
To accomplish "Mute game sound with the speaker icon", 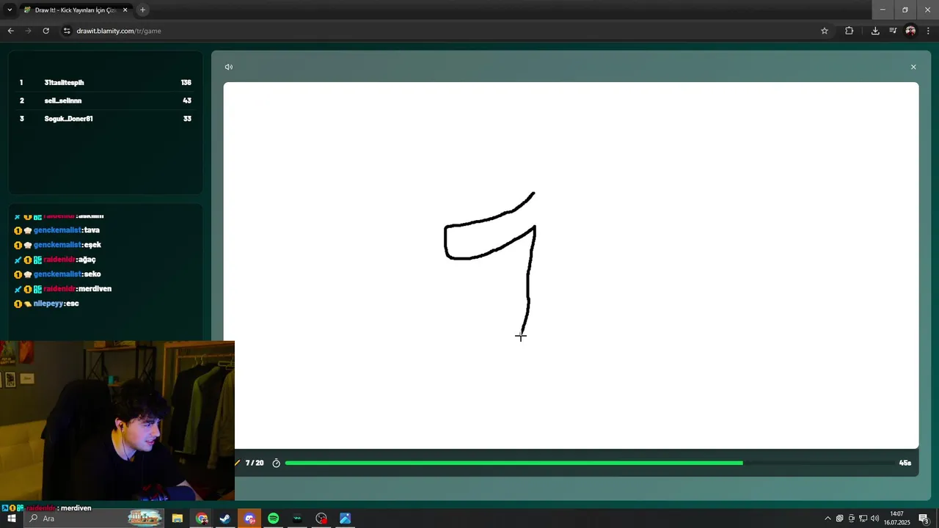I will pyautogui.click(x=229, y=67).
